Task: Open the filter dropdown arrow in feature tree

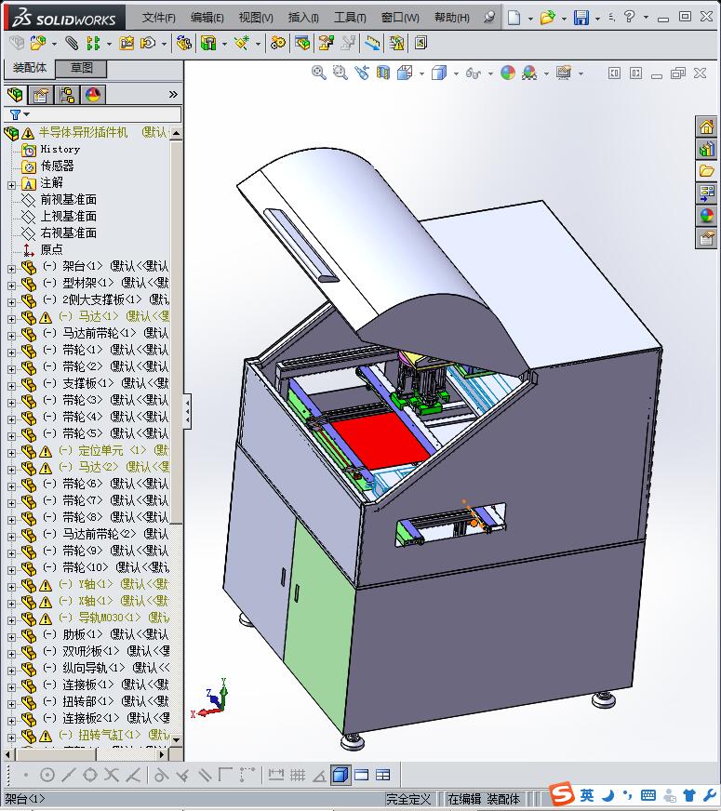Action: click(x=26, y=114)
